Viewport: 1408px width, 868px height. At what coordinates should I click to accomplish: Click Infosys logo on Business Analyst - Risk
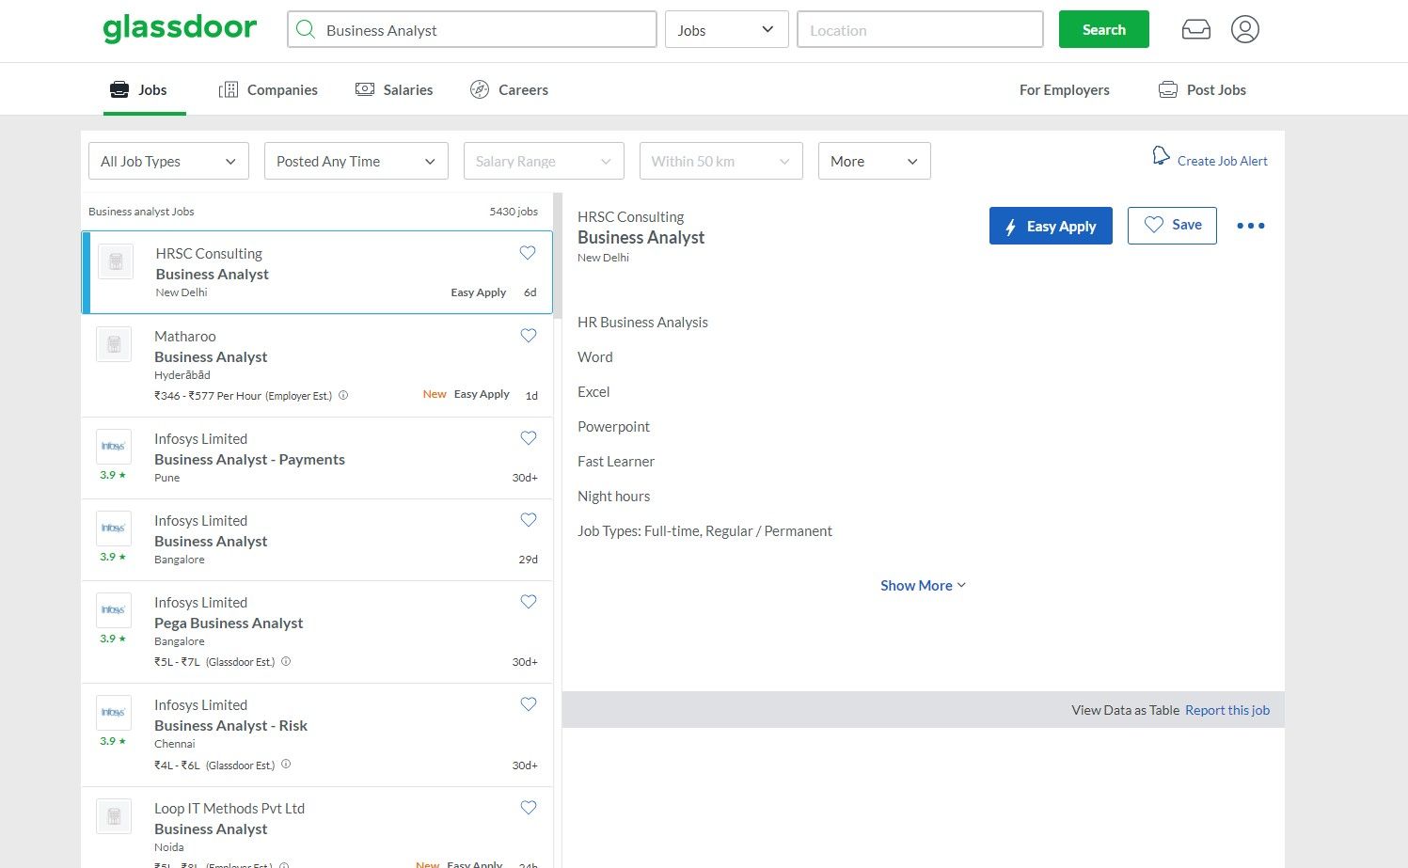(114, 713)
